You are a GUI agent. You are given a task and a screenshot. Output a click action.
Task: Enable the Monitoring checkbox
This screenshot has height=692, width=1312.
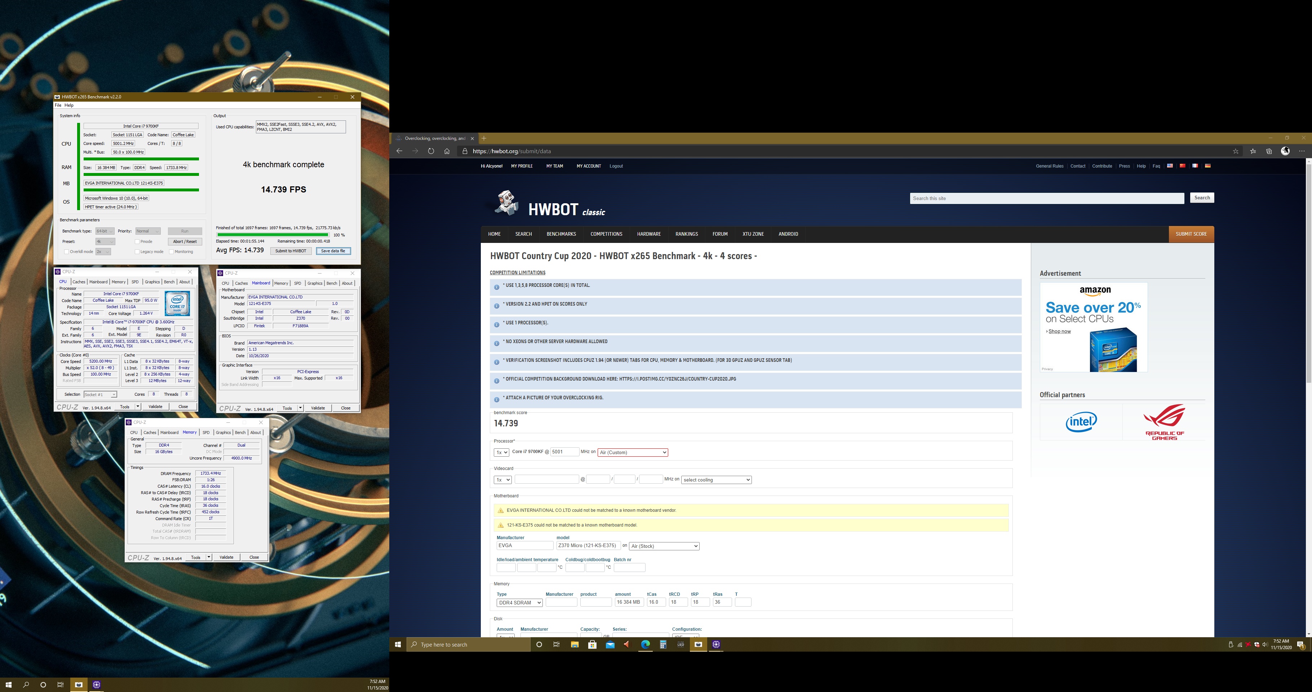point(171,252)
